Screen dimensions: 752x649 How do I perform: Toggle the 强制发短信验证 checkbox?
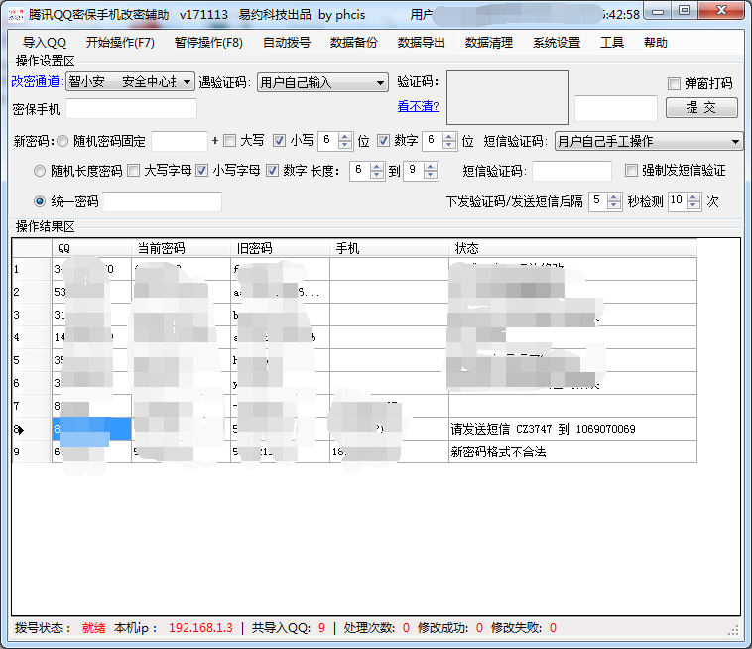click(x=631, y=171)
